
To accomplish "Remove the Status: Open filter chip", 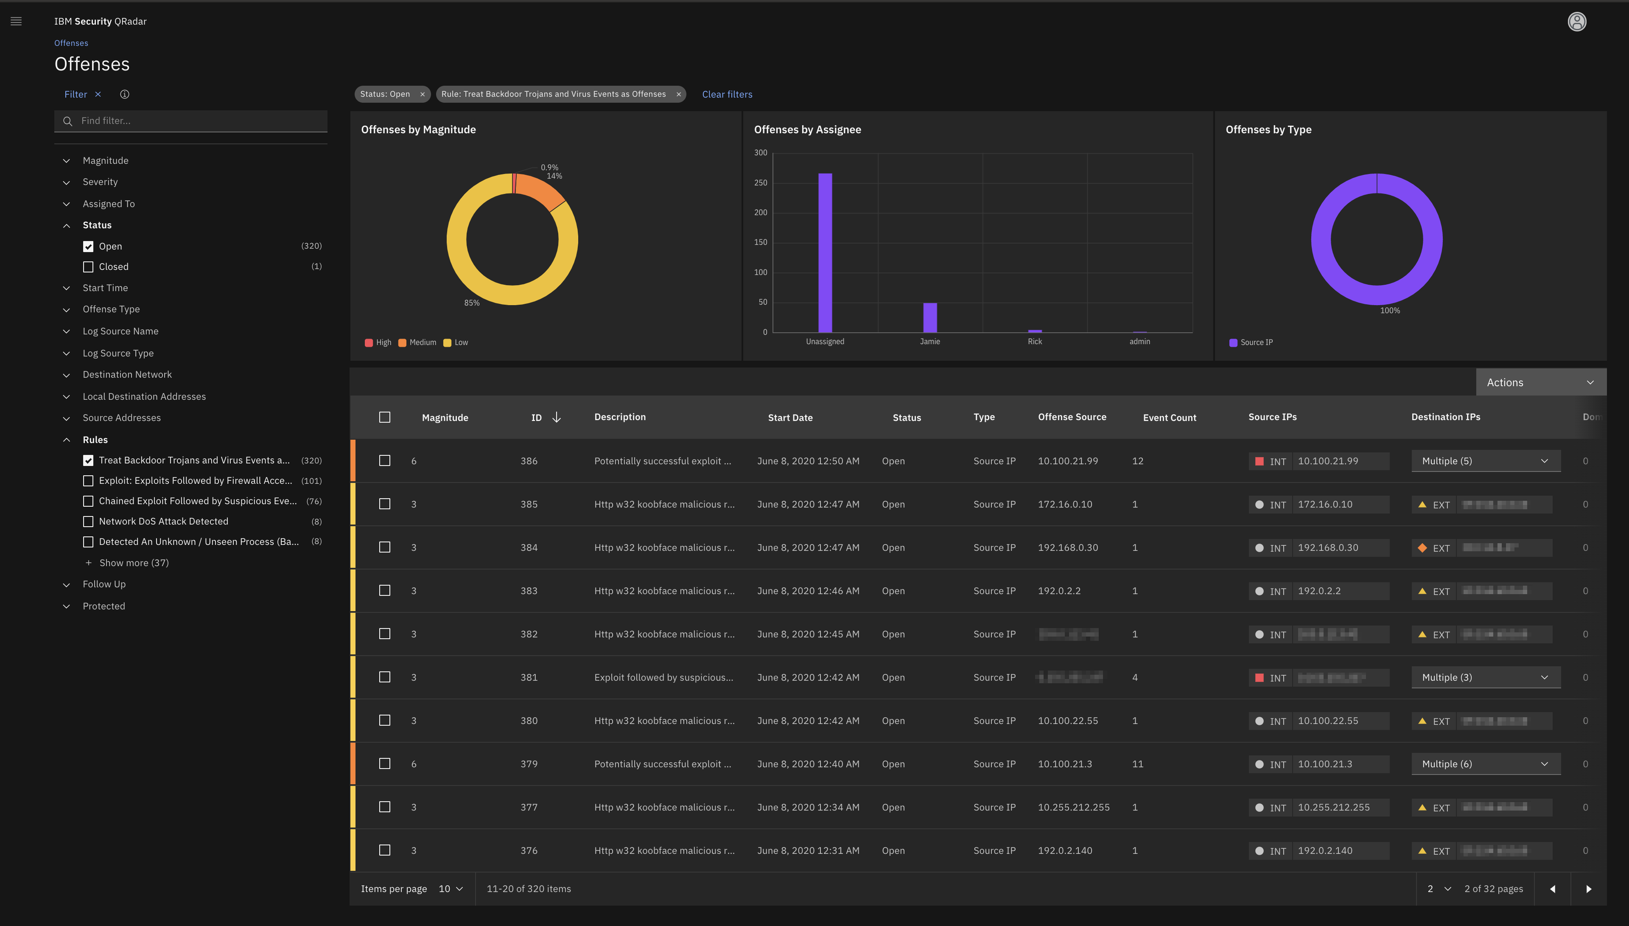I will [422, 93].
